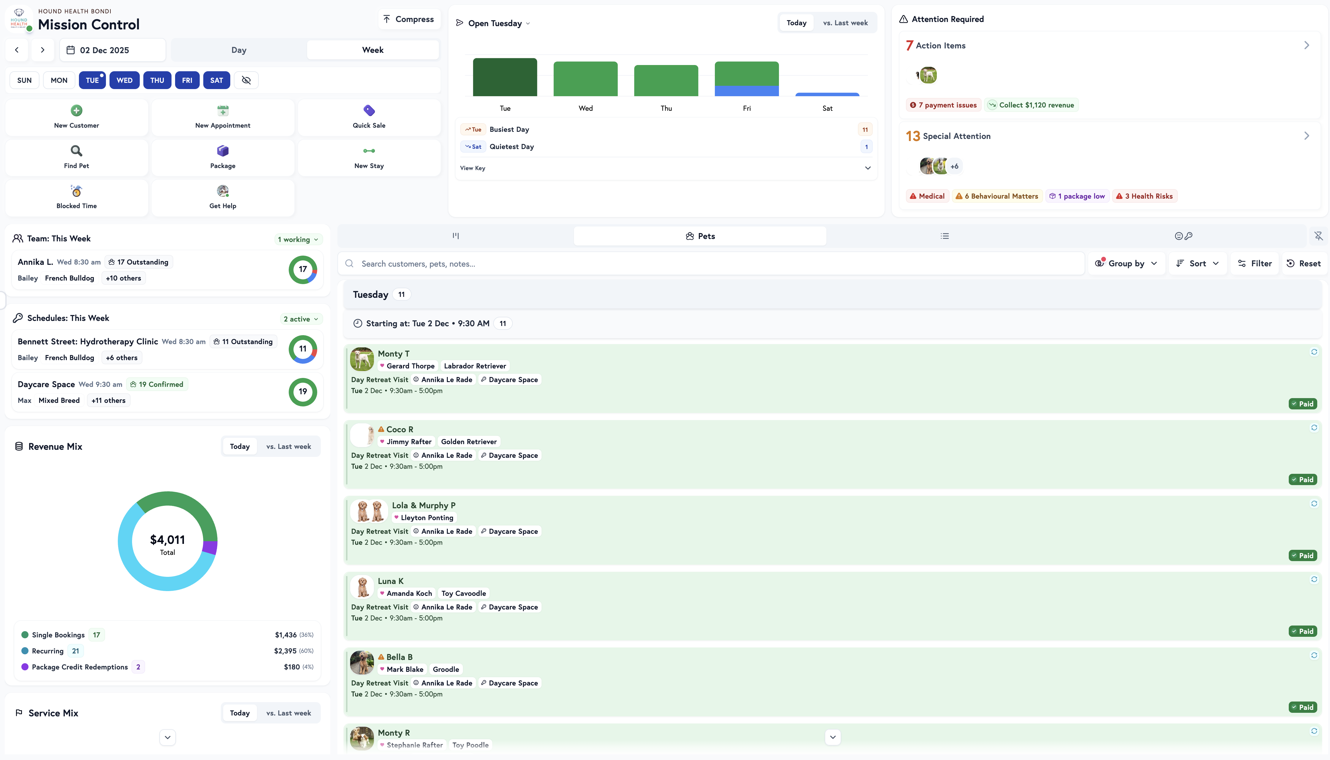Open the Package box icon
The height and width of the screenshot is (760, 1330).
tap(223, 151)
